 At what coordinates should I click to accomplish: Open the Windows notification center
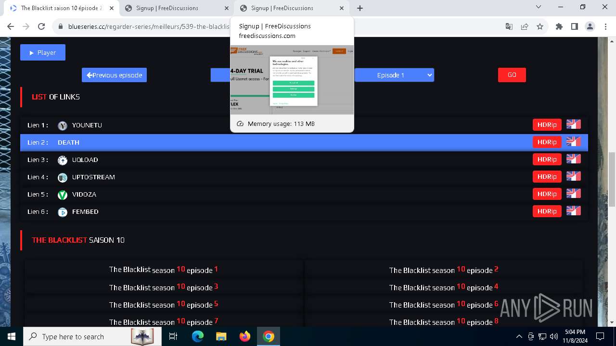[600, 336]
